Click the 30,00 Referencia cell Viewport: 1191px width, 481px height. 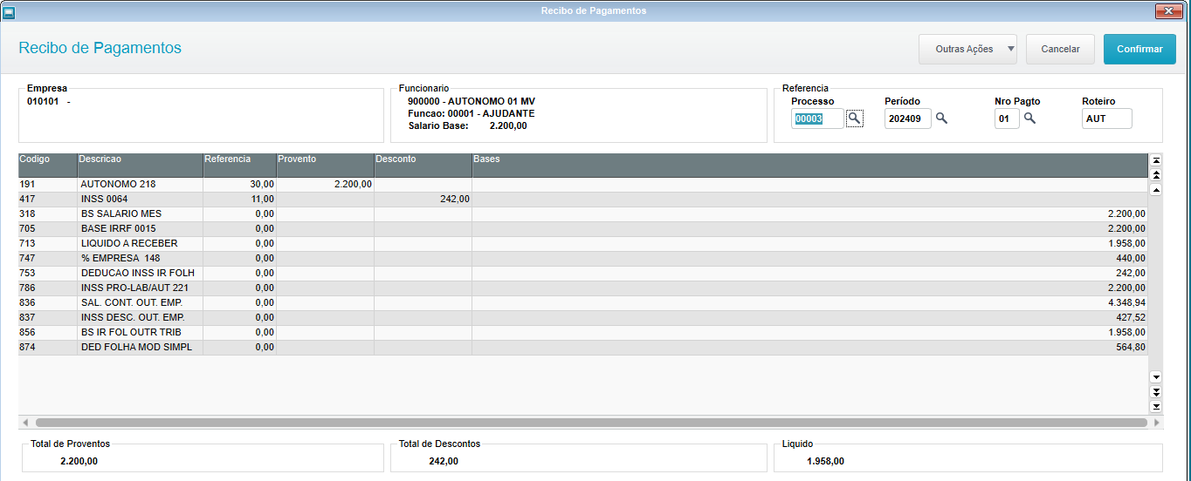[239, 185]
